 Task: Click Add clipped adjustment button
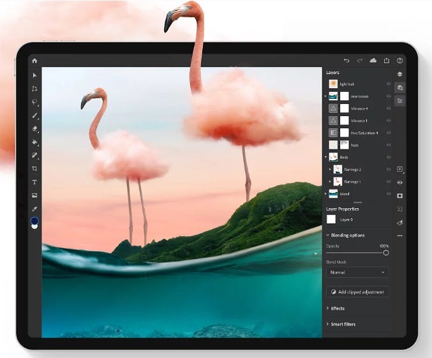357,292
